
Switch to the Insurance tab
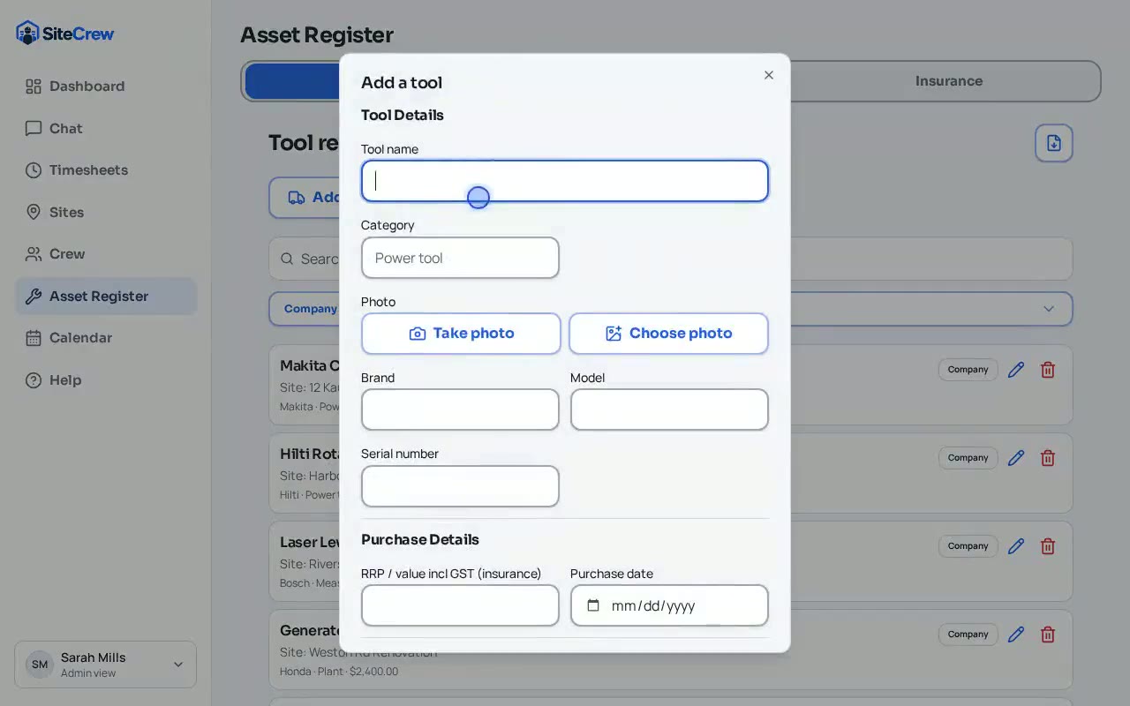tap(948, 81)
